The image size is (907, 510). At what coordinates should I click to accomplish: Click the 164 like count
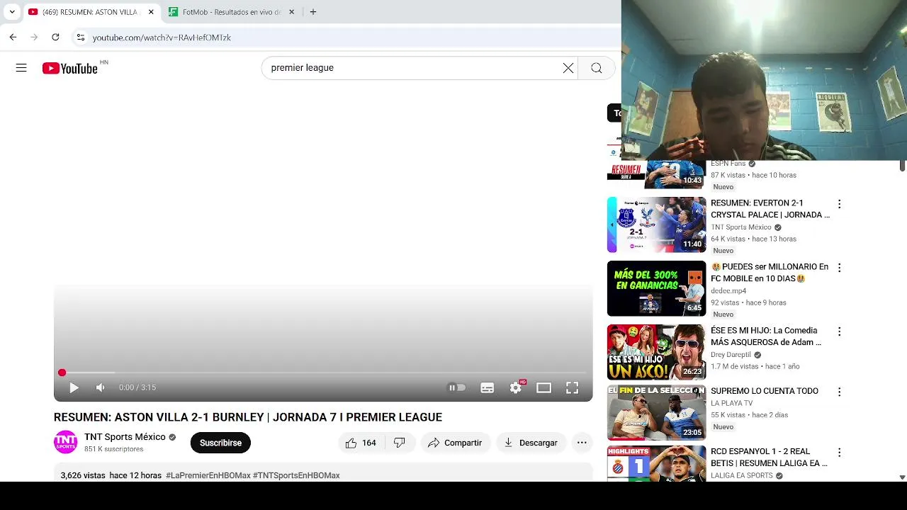[369, 443]
